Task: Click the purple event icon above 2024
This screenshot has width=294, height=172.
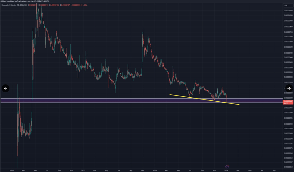Action: [x=227, y=167]
